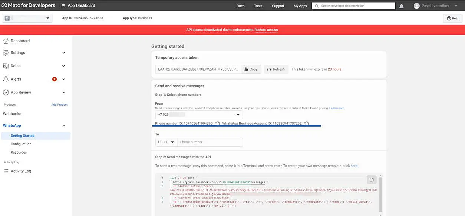Click the Meta for Developers logo

click(x=28, y=6)
